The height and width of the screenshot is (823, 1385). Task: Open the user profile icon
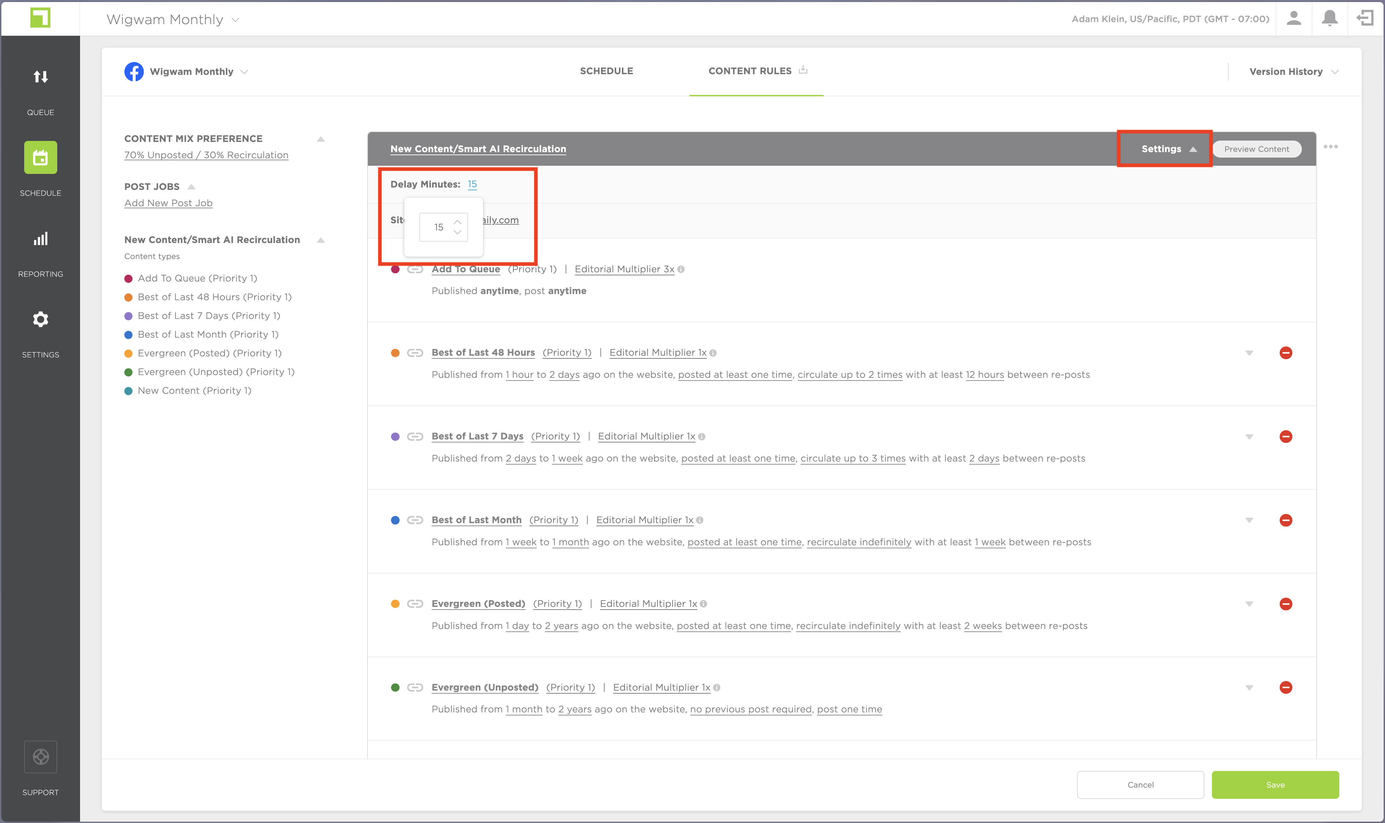[x=1293, y=18]
